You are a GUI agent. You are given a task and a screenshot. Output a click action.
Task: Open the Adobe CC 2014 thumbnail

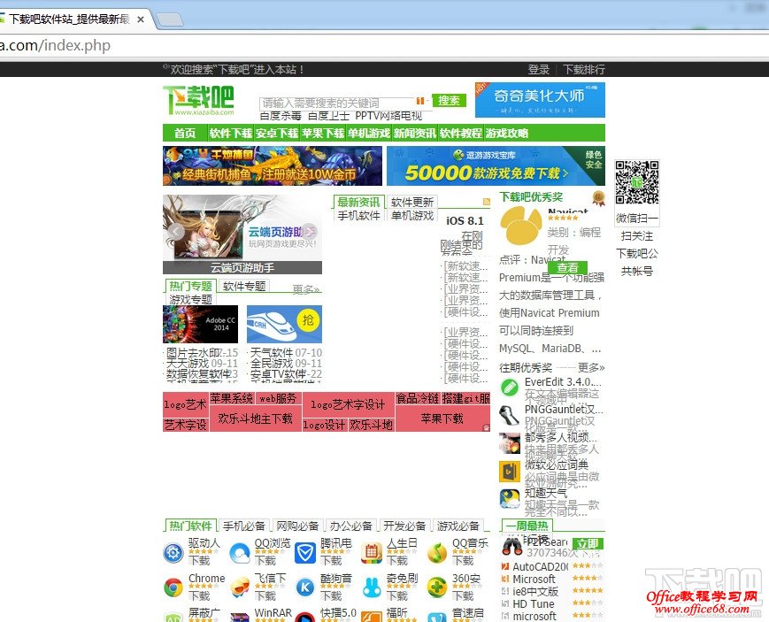click(x=201, y=324)
